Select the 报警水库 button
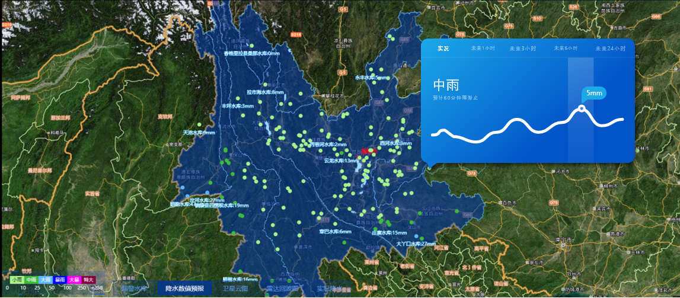The image size is (680, 298). pyautogui.click(x=134, y=289)
